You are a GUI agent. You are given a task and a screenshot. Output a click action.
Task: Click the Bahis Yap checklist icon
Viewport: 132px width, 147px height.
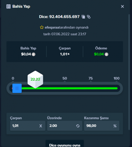pos(9,6)
